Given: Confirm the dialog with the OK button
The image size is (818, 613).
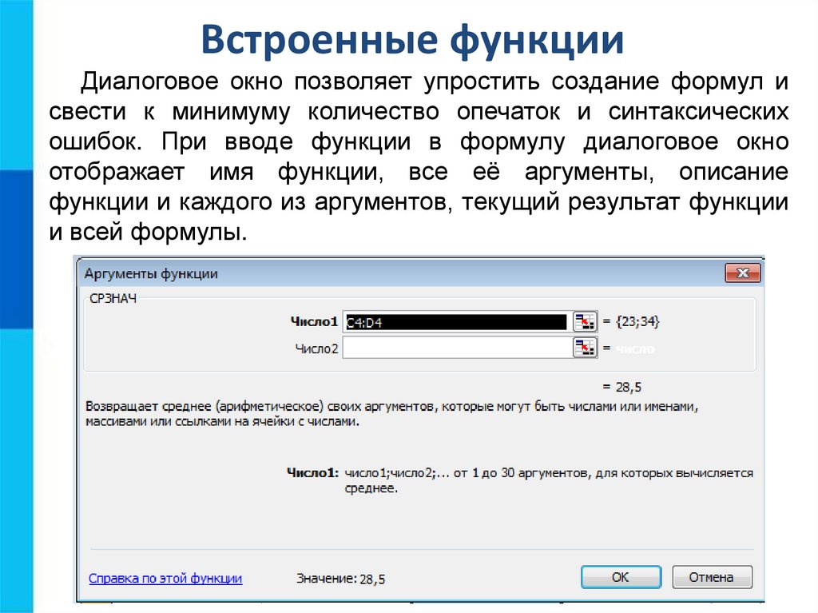Looking at the screenshot, I should [621, 577].
